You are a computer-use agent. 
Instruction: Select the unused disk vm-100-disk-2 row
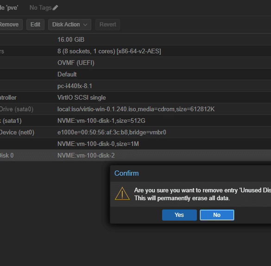[135, 155]
